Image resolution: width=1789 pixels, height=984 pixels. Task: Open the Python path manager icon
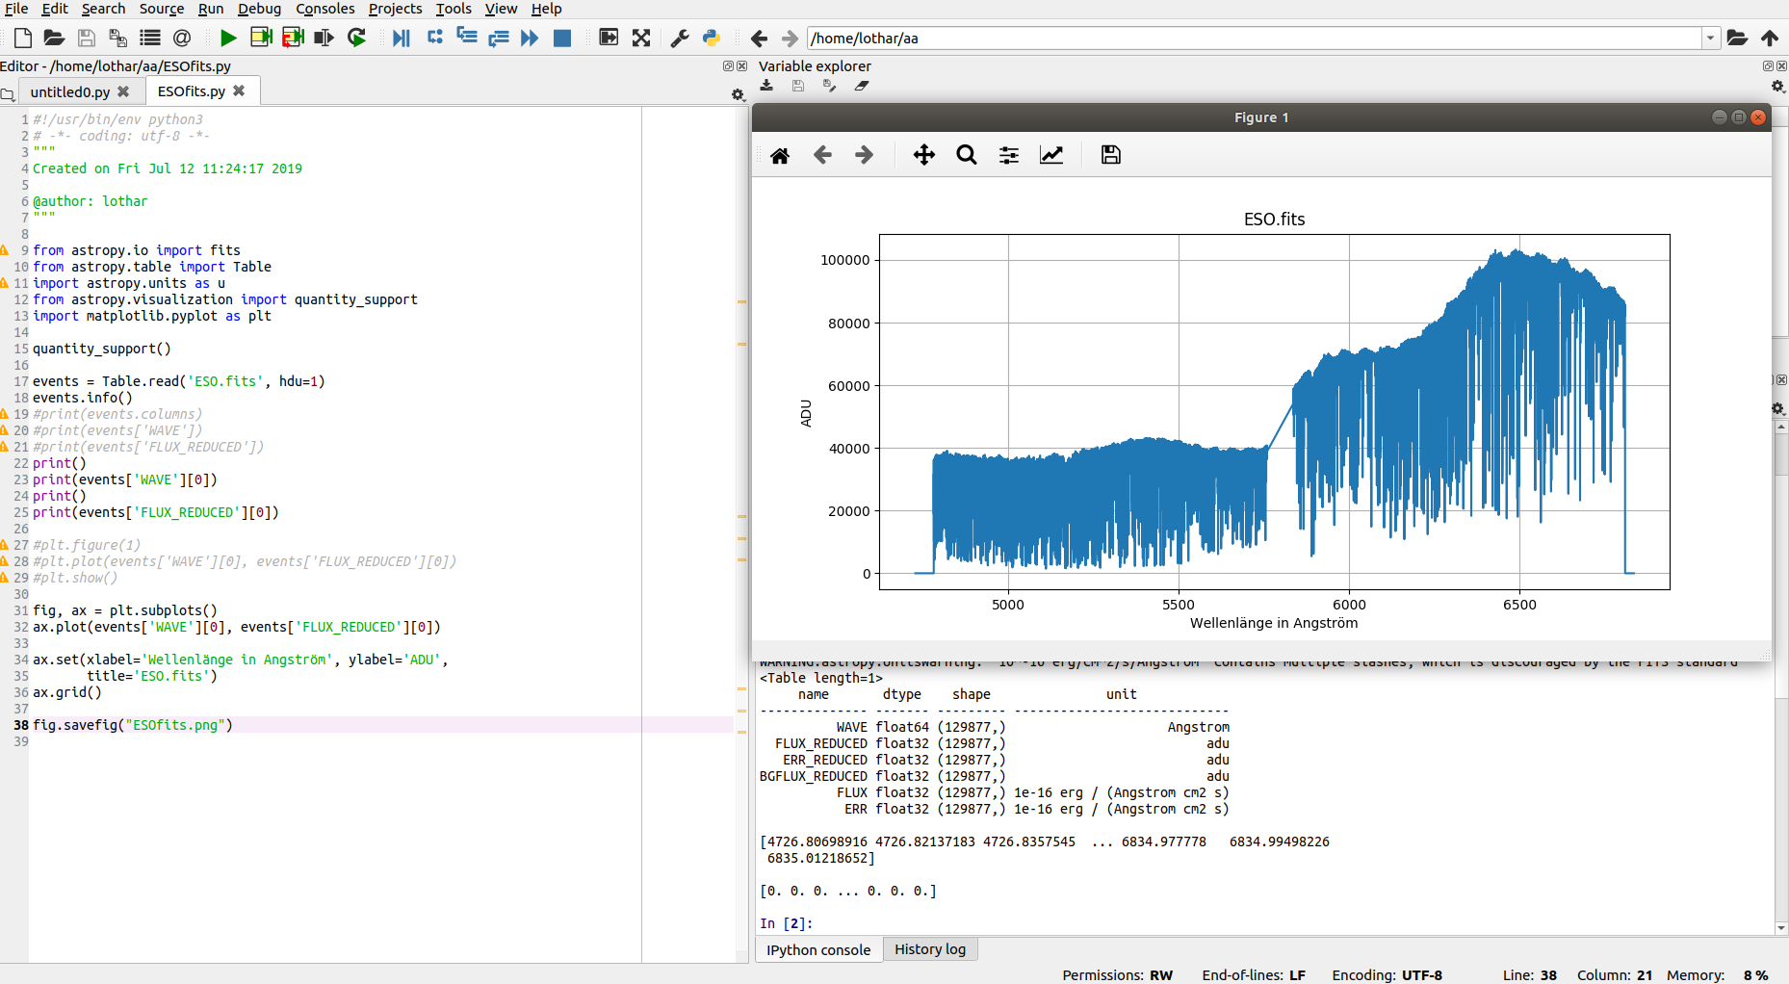[712, 39]
